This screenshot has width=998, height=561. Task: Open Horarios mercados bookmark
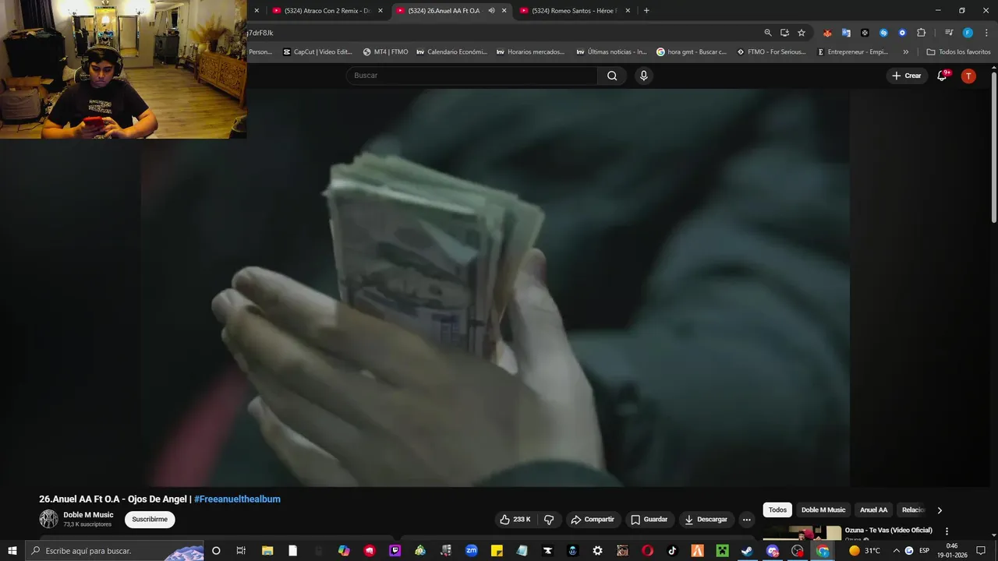pyautogui.click(x=530, y=52)
